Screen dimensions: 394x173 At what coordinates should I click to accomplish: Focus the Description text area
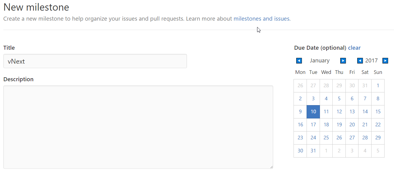[138, 127]
